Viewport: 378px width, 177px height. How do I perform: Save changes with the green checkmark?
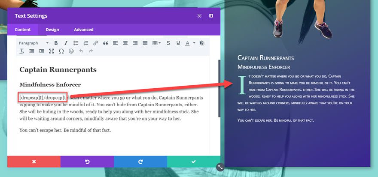tap(194, 162)
